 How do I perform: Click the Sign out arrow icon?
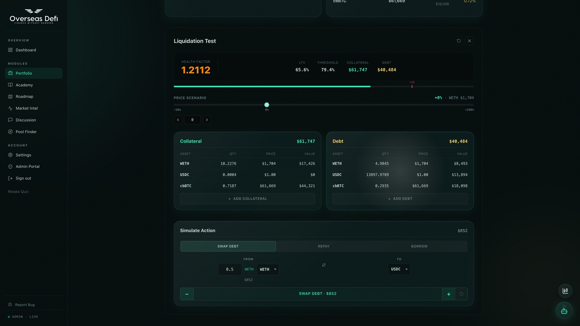10,178
